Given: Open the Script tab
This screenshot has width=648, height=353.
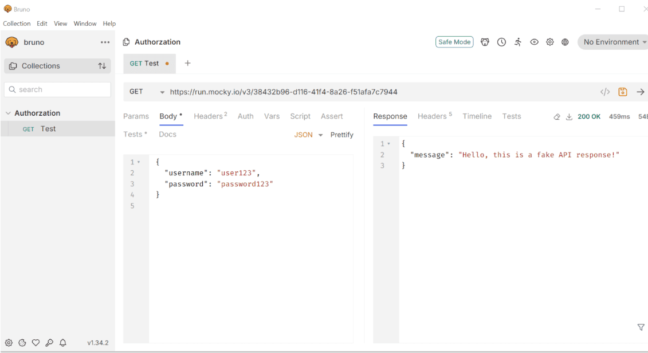Looking at the screenshot, I should [x=300, y=116].
